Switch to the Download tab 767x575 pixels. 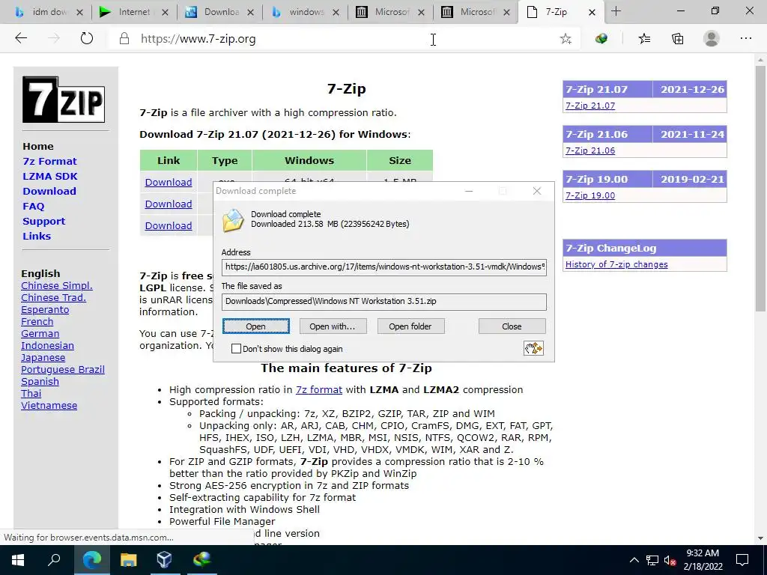point(220,12)
